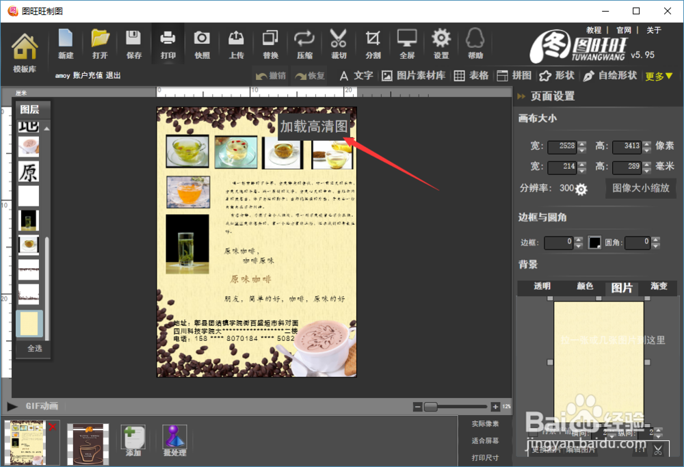Select the 裁切 scissors crop tool
This screenshot has width=684, height=467.
tap(339, 44)
